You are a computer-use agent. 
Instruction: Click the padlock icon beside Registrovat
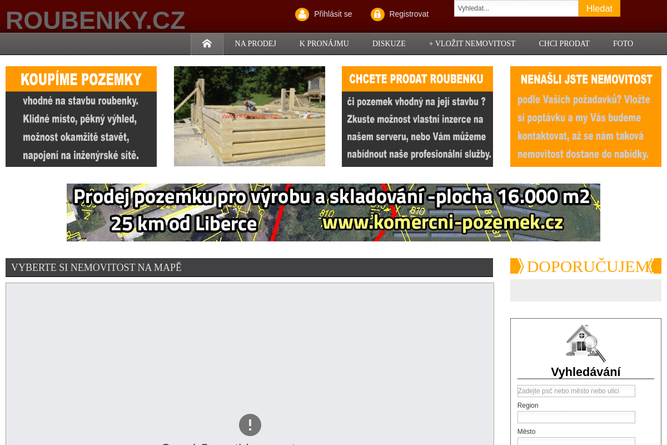377,14
